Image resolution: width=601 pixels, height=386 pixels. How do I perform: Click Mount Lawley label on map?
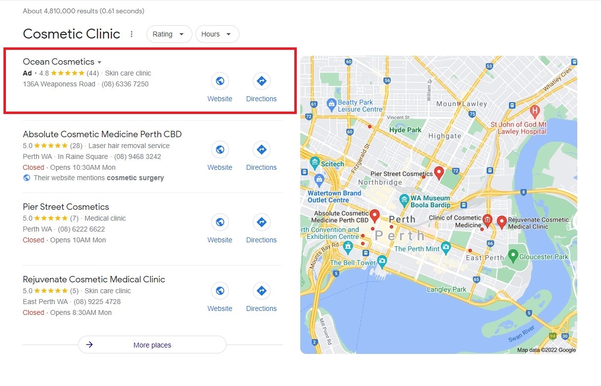[x=462, y=104]
